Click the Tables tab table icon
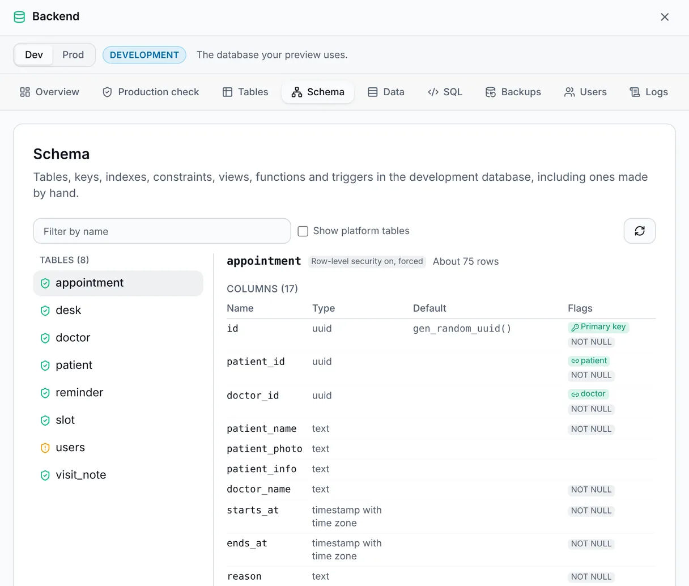Viewport: 689px width, 586px height. [227, 92]
